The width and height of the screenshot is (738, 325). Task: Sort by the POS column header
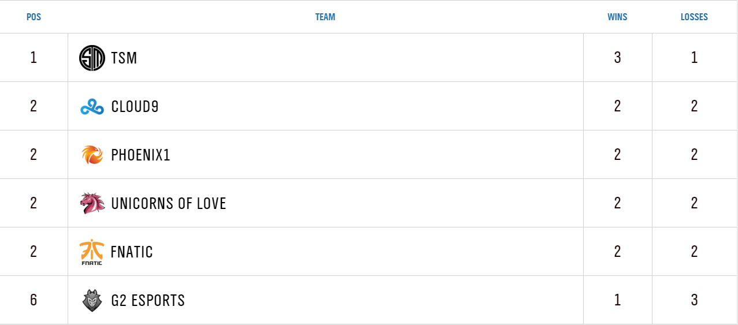[x=34, y=17]
